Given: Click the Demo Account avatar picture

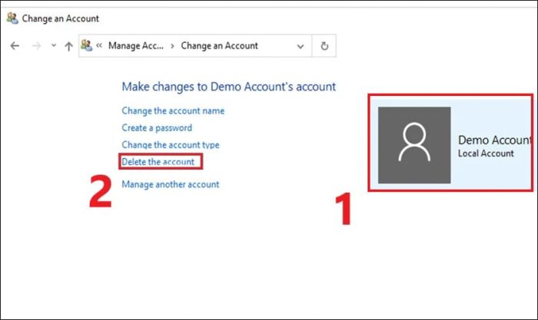Looking at the screenshot, I should tap(414, 145).
